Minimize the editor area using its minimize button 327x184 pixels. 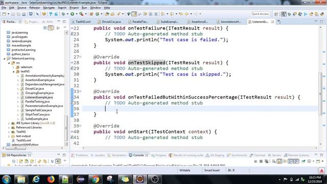(x=316, y=21)
